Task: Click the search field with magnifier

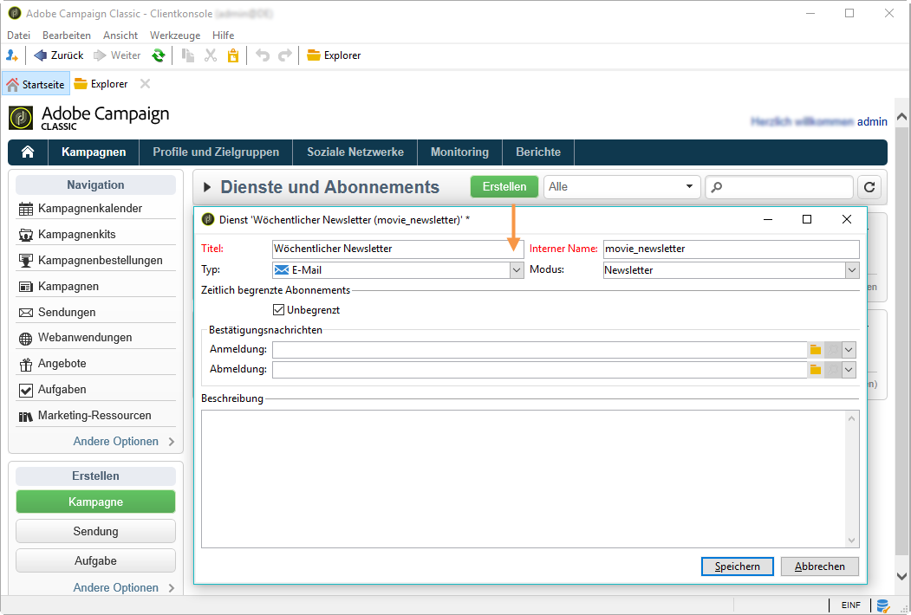Action: pos(778,187)
